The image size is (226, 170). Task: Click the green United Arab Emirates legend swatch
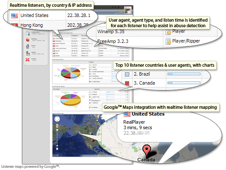coord(90,71)
